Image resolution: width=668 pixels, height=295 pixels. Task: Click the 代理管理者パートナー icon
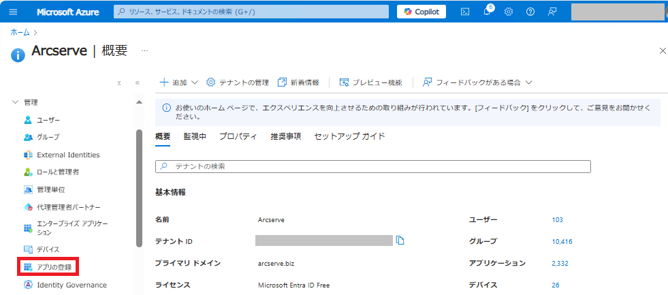click(x=28, y=207)
